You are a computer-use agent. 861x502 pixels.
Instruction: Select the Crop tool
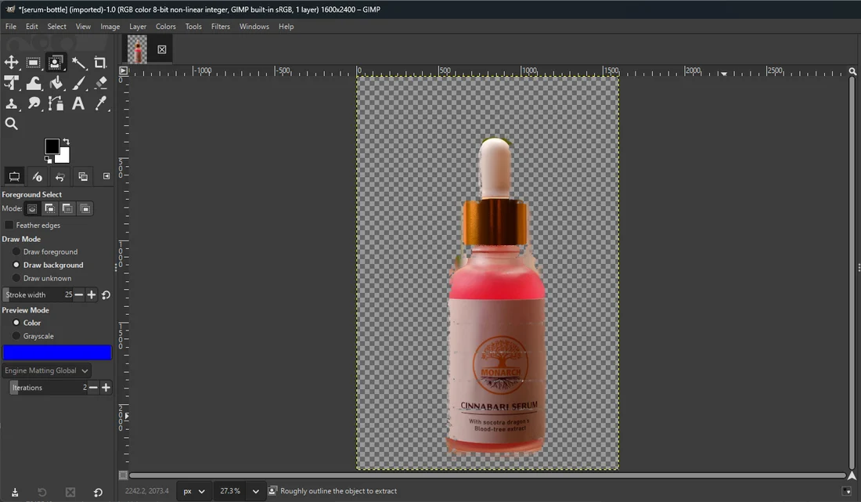click(100, 63)
